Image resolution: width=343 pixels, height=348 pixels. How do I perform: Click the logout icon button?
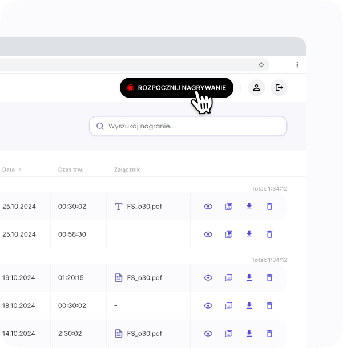[279, 87]
